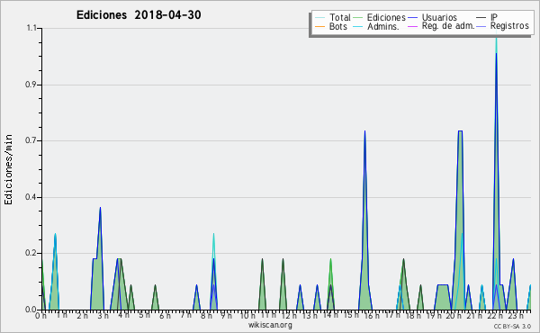Click the 'CC BY-SA 3.0' license text
The image size is (540, 333).
tap(512, 326)
